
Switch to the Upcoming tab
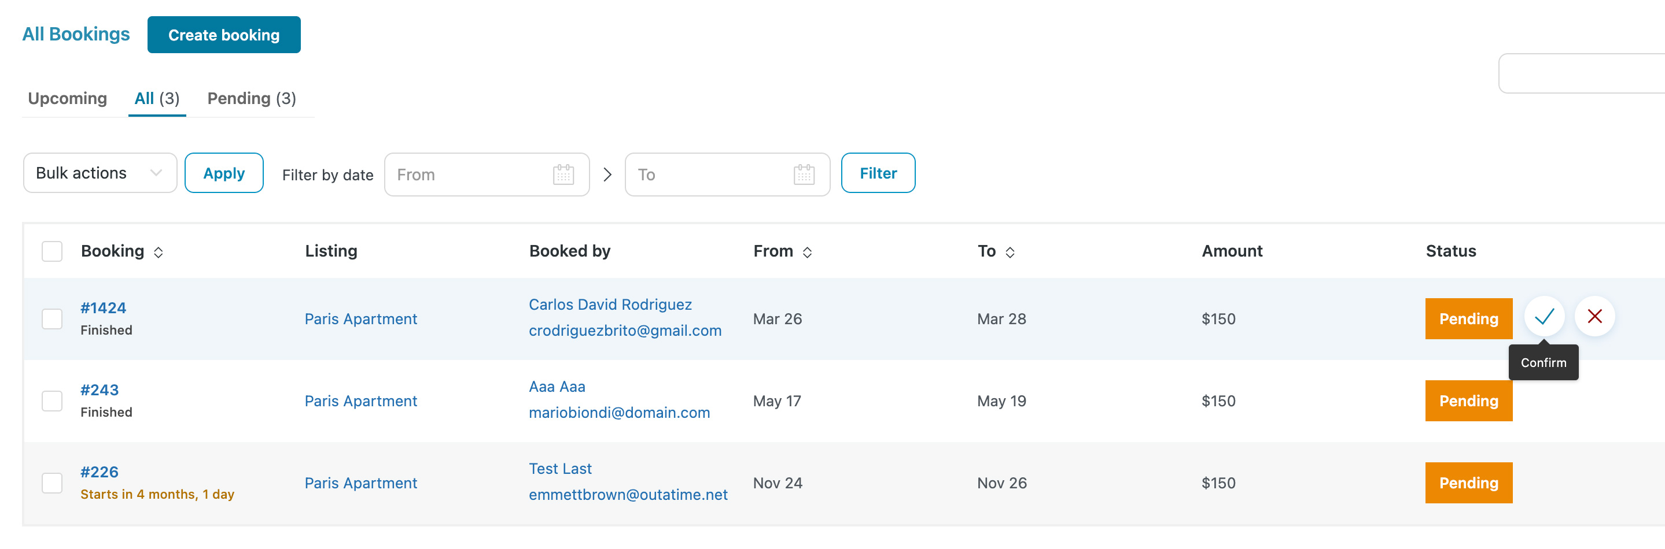[x=67, y=98]
